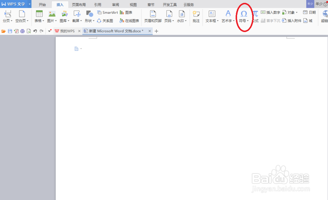328x200 pixels.
Task: Insert a SmartArt graphic
Action: [108, 12]
